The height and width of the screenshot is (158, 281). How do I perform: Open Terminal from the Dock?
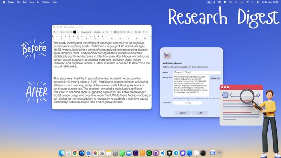pyautogui.click(x=203, y=153)
